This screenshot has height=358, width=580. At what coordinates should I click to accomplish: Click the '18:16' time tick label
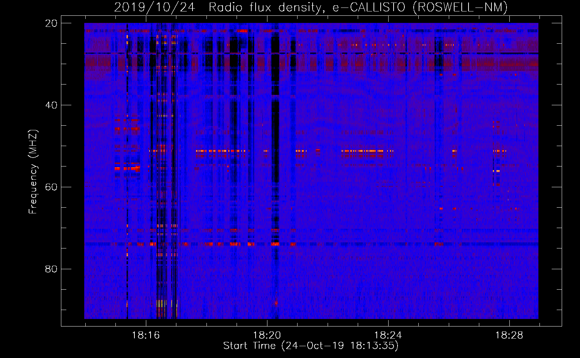pyautogui.click(x=146, y=335)
